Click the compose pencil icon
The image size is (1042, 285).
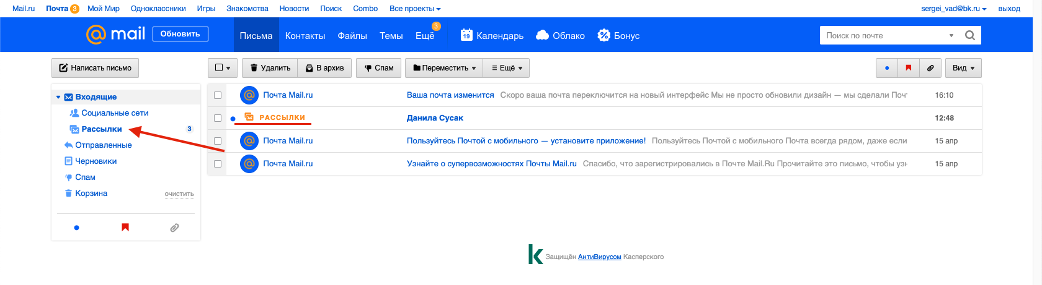(x=63, y=68)
